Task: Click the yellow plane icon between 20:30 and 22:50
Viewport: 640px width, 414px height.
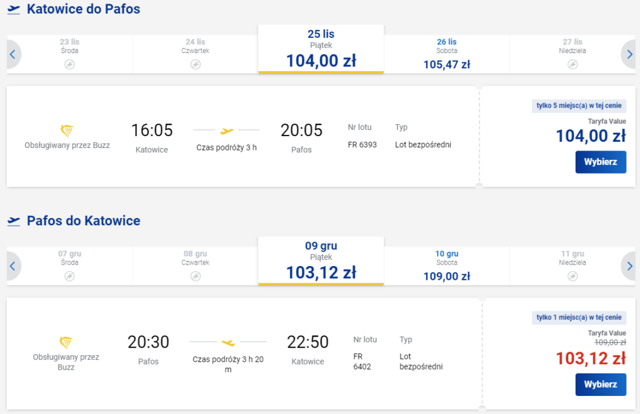Action: coord(228,342)
